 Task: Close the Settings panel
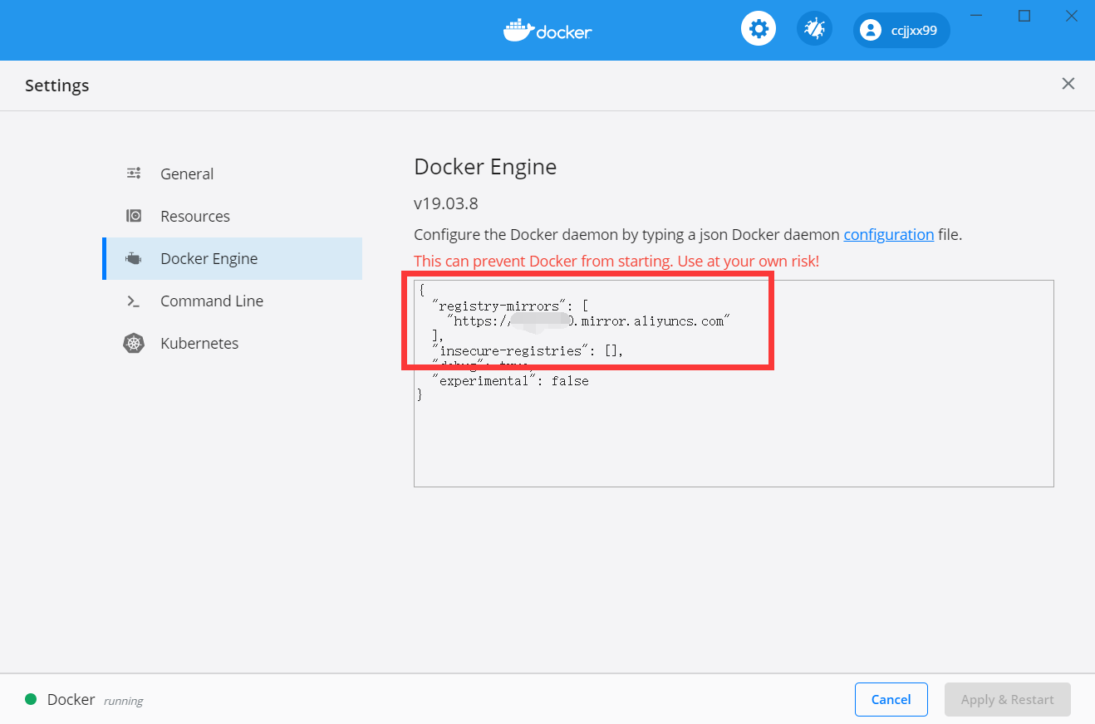click(x=1068, y=84)
